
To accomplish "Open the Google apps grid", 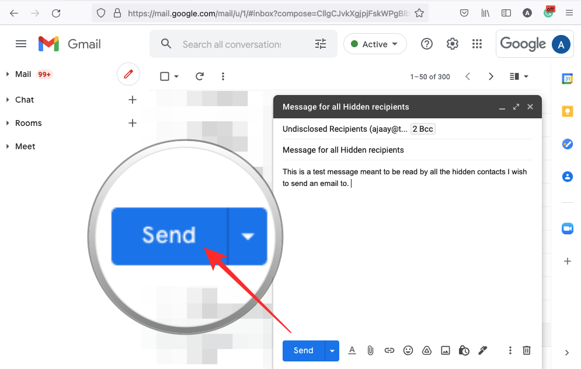I will pos(477,44).
